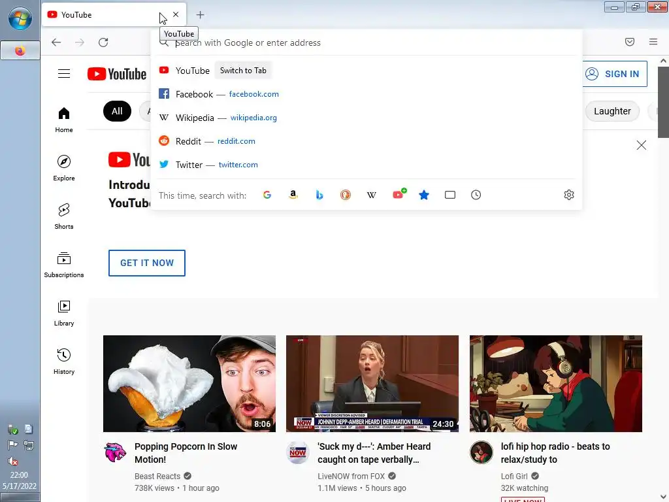Select the All filter chip
This screenshot has height=502, width=669.
tap(117, 111)
